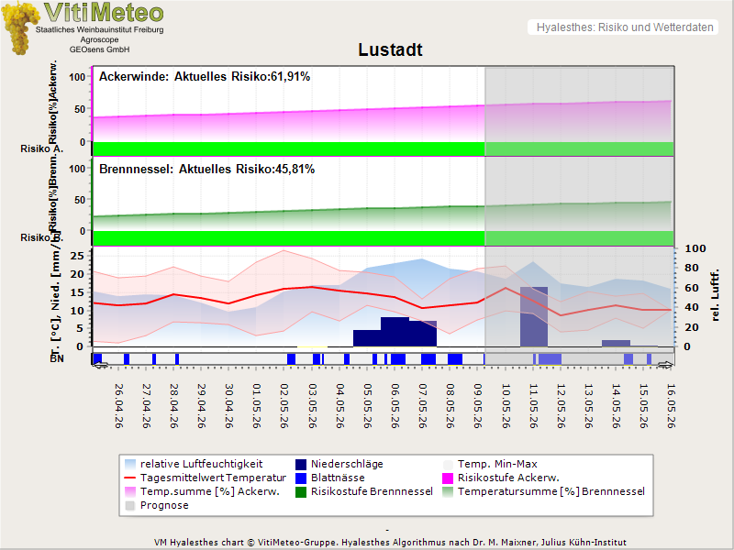The image size is (734, 550).
Task: Click the Temp.summe [%] Ackerw. swatch
Action: coord(130,491)
